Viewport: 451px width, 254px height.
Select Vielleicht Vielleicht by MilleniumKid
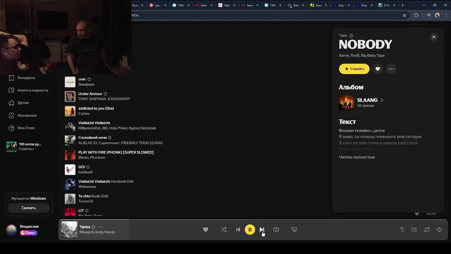[94, 123]
